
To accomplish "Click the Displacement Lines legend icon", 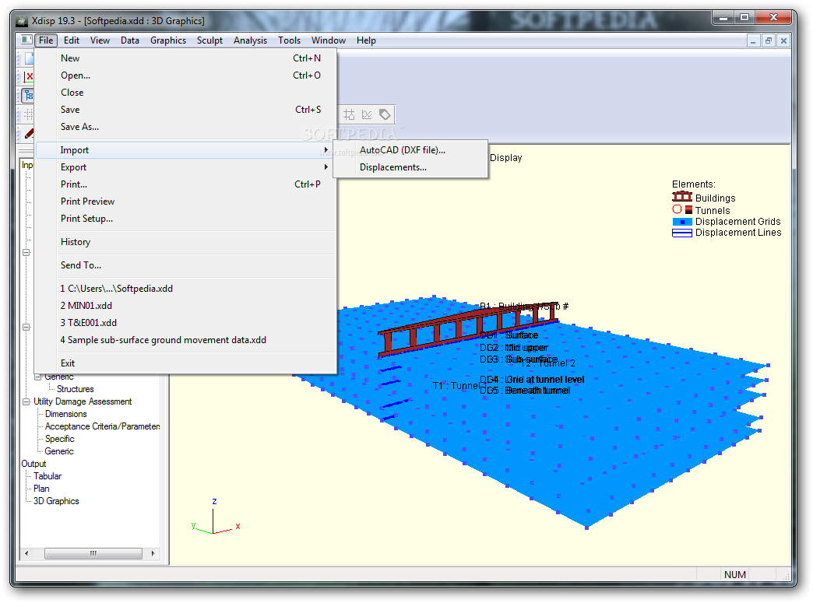I will pyautogui.click(x=682, y=233).
